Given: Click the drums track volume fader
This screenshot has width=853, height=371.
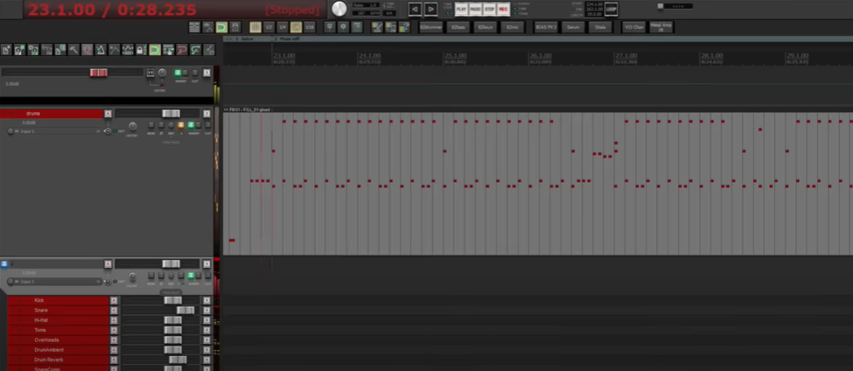Looking at the screenshot, I should (x=171, y=113).
